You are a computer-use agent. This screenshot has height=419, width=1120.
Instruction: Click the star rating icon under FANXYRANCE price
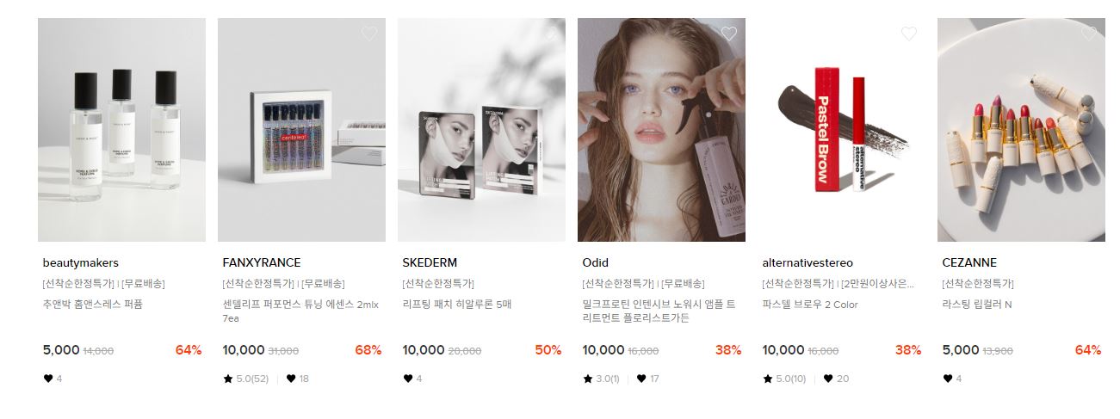[x=228, y=379]
